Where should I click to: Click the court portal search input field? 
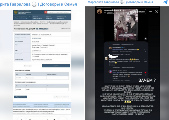click(x=59, y=12)
